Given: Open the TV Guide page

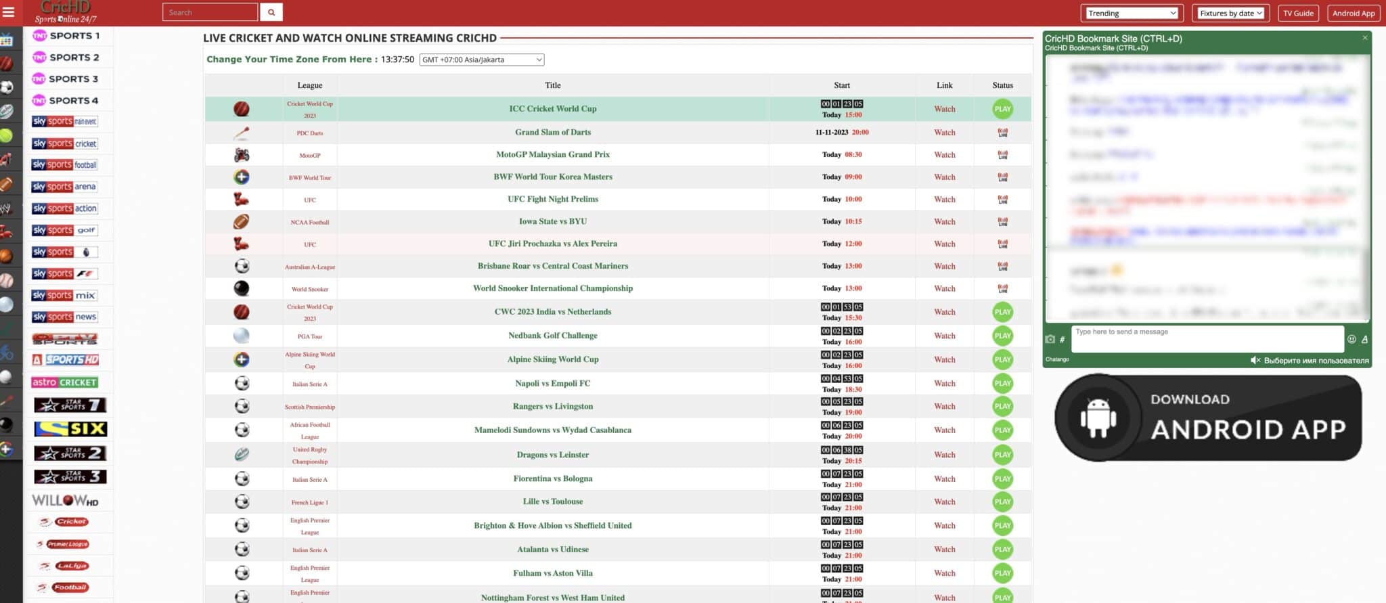Looking at the screenshot, I should tap(1298, 13).
